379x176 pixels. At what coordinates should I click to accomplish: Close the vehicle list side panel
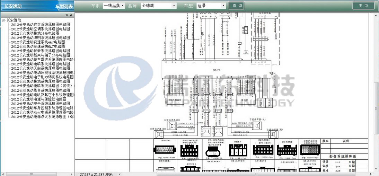(x=71, y=15)
